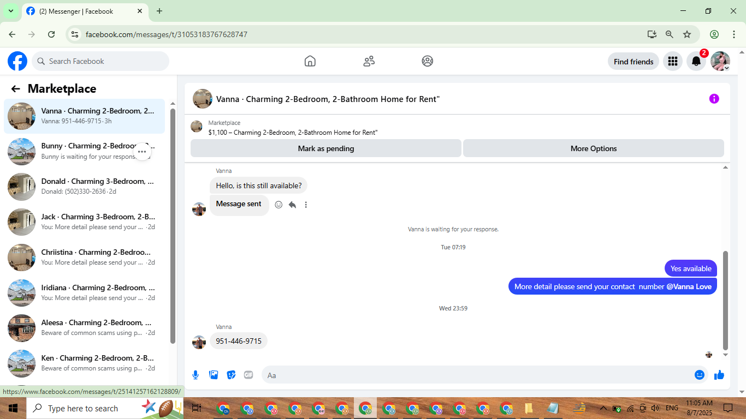The image size is (746, 419).
Task: Click the install app icon in address bar
Action: pos(652,34)
